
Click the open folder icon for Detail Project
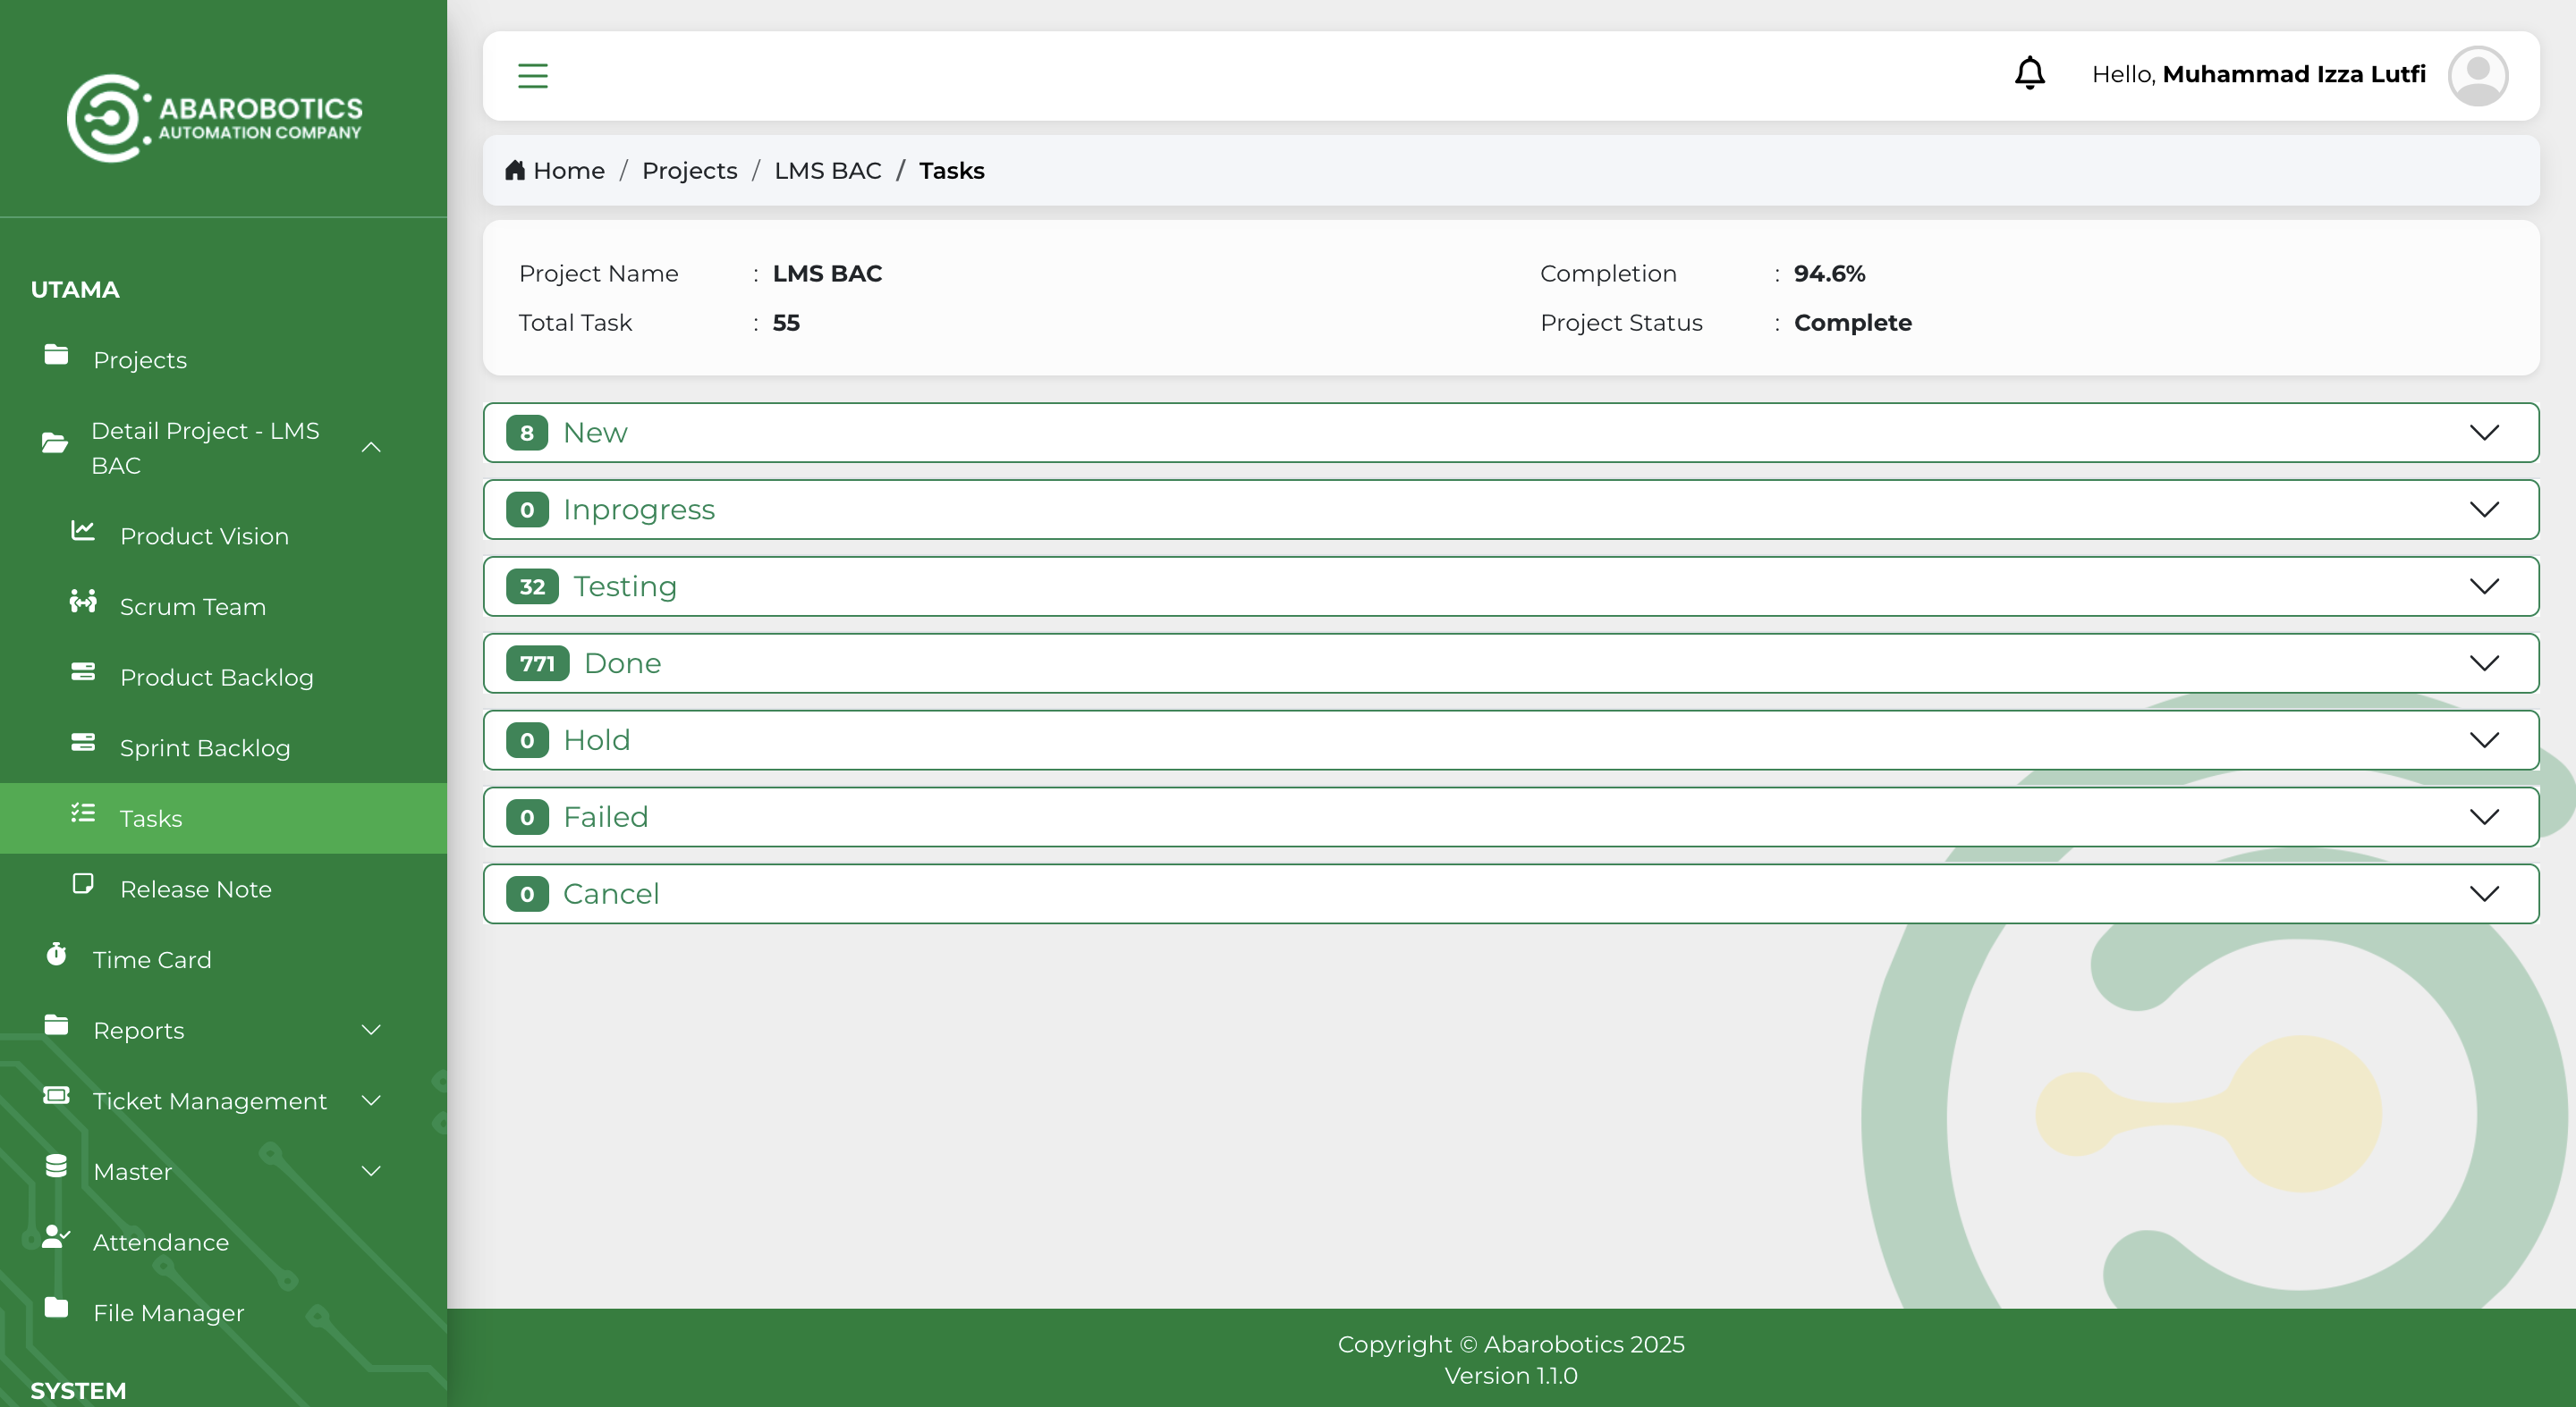click(55, 442)
